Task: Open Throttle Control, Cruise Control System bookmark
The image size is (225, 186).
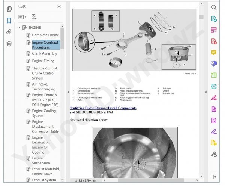Action: (x=45, y=73)
